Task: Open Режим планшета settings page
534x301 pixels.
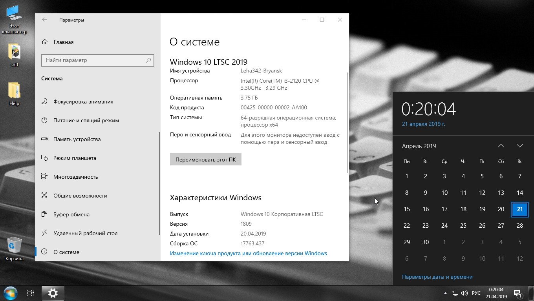Action: (x=97, y=158)
